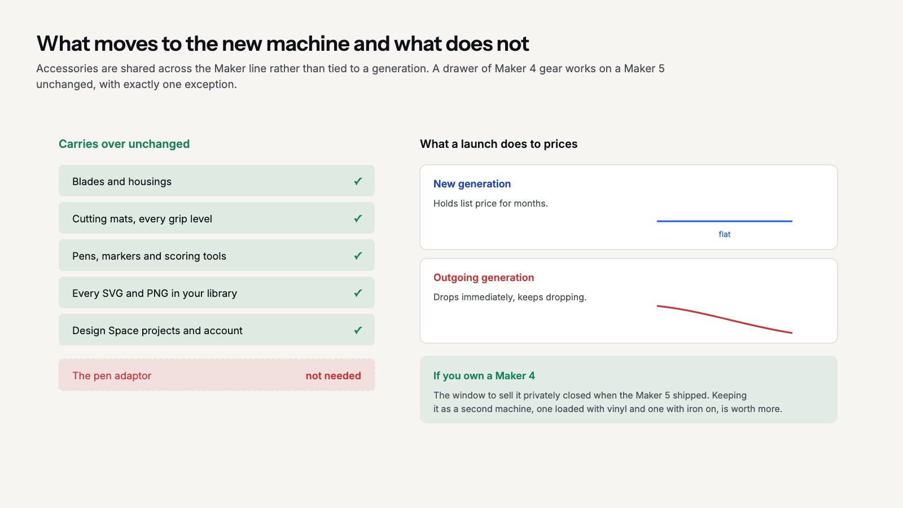
Task: Select the red "not needed" status text
Action: click(334, 375)
